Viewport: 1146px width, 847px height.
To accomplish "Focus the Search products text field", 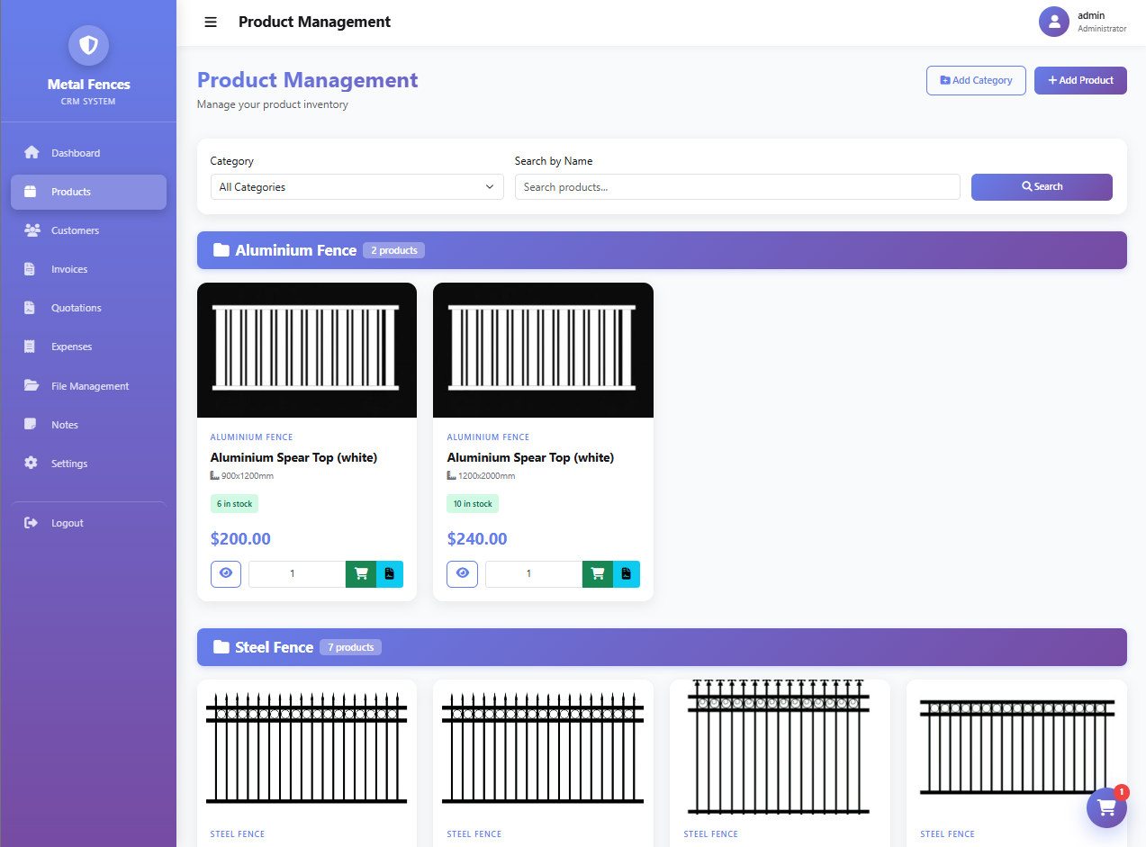I will click(736, 187).
